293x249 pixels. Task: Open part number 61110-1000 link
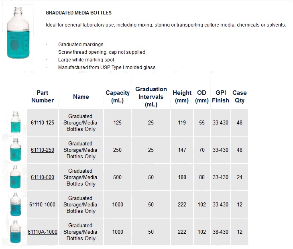pos(42,204)
